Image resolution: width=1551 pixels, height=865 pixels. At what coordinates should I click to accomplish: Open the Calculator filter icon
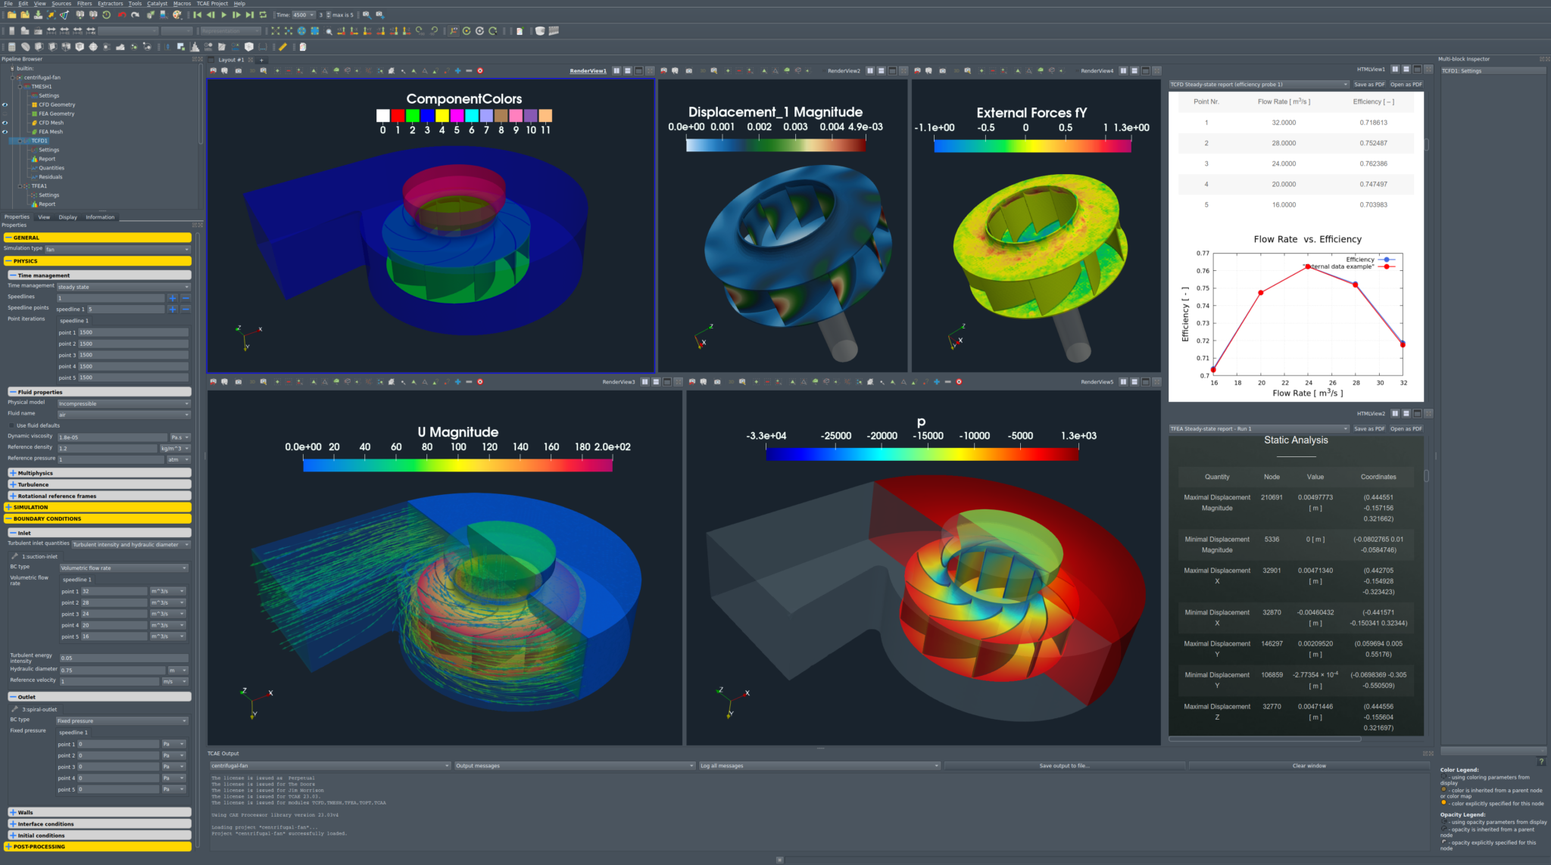click(x=11, y=47)
